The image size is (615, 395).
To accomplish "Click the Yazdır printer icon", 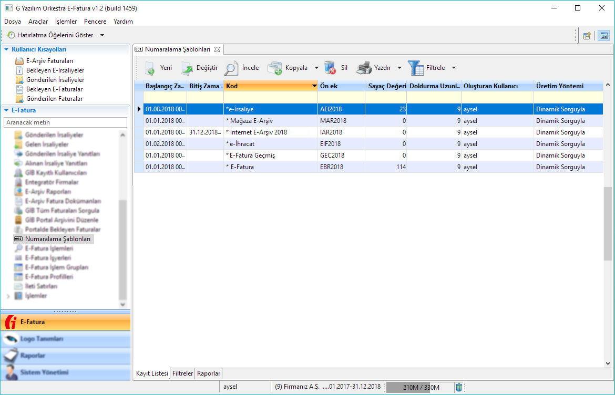I will pyautogui.click(x=364, y=68).
